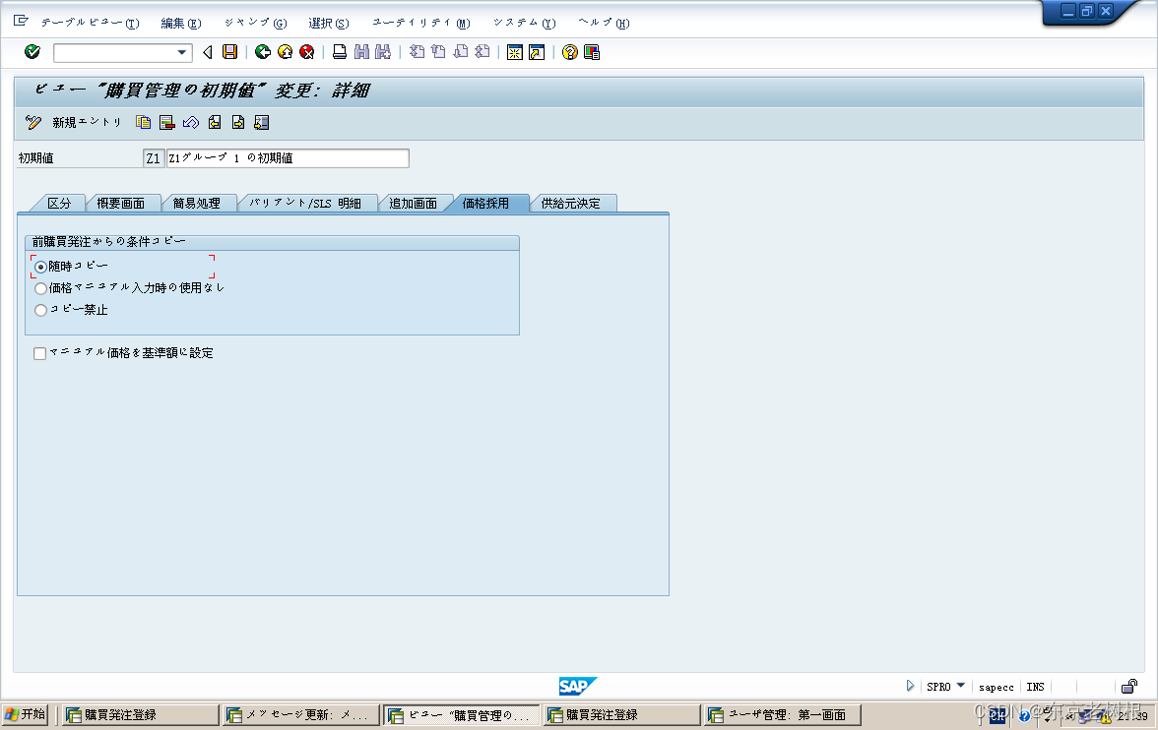This screenshot has height=730, width=1158.
Task: Open the Find (binoculars) icon
Action: pos(360,52)
